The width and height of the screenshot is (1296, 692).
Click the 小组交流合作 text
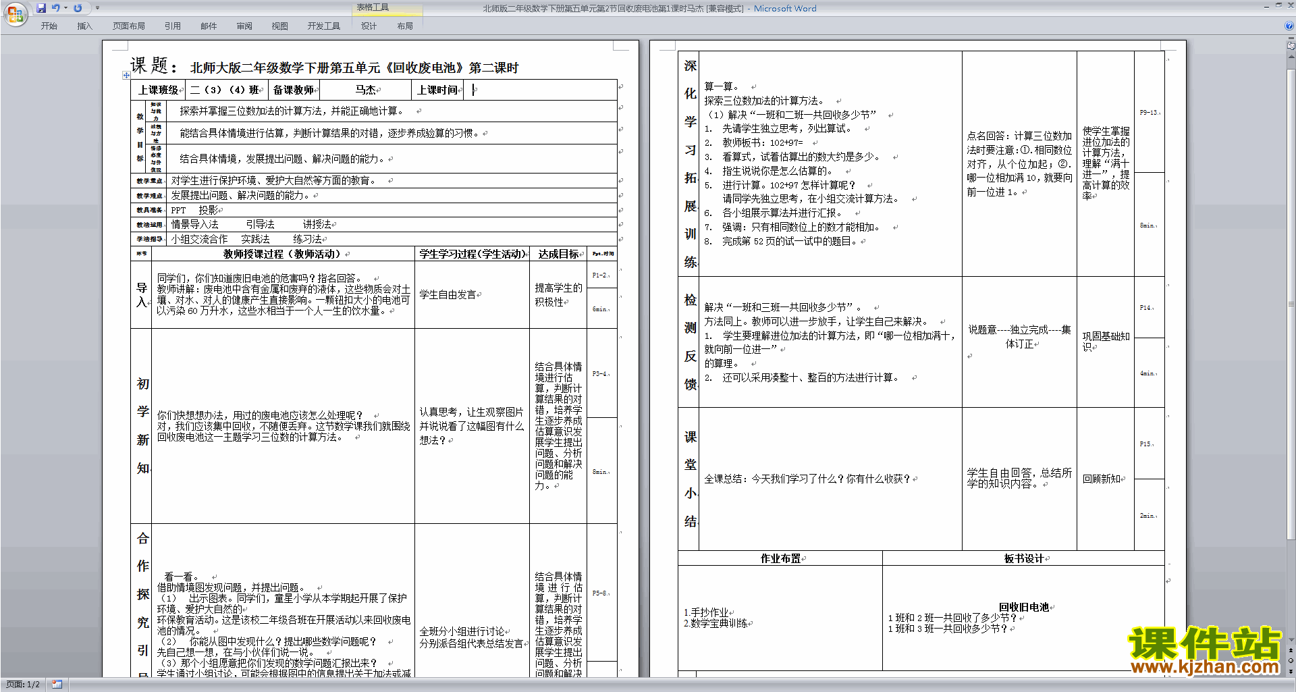point(199,239)
